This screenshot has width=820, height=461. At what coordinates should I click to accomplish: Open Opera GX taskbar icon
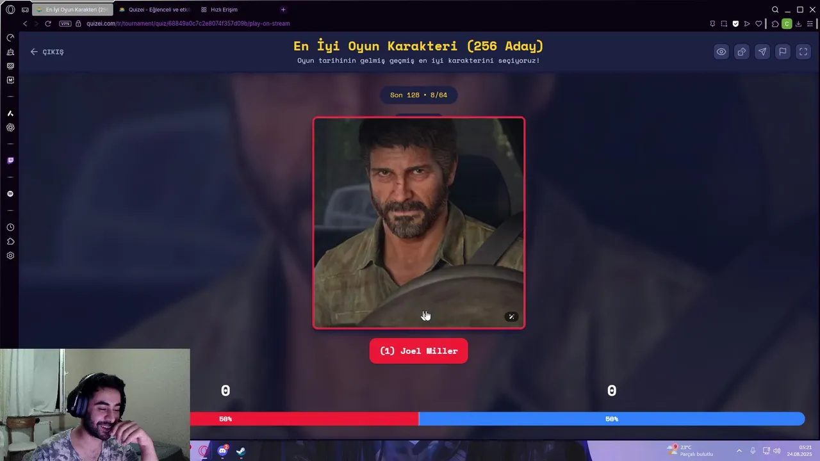204,451
